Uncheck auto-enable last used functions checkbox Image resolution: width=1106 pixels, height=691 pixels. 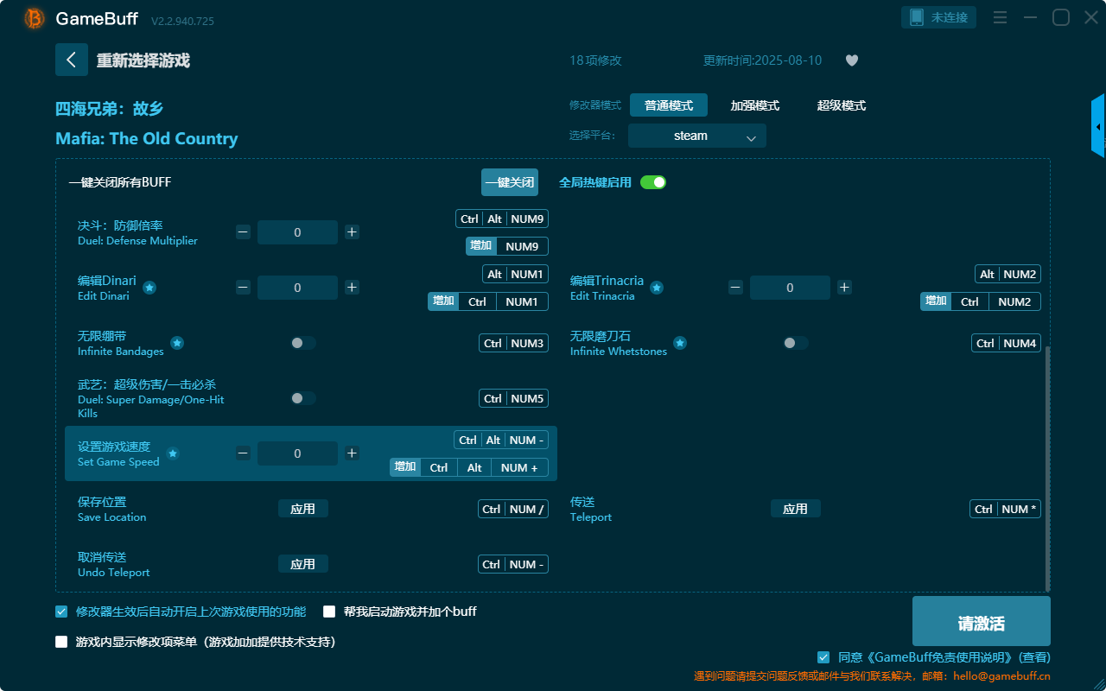click(61, 612)
